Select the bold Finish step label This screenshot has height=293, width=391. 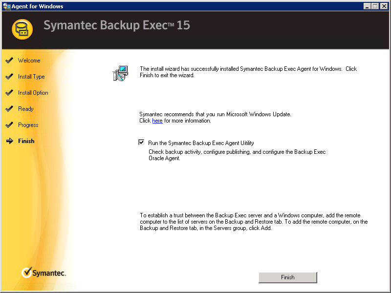click(x=26, y=141)
